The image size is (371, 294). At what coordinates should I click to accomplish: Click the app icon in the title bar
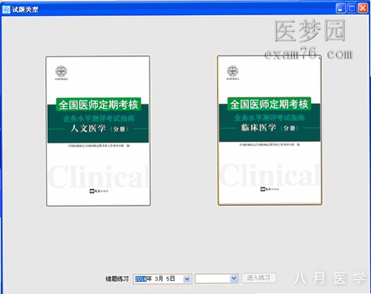click(6, 9)
